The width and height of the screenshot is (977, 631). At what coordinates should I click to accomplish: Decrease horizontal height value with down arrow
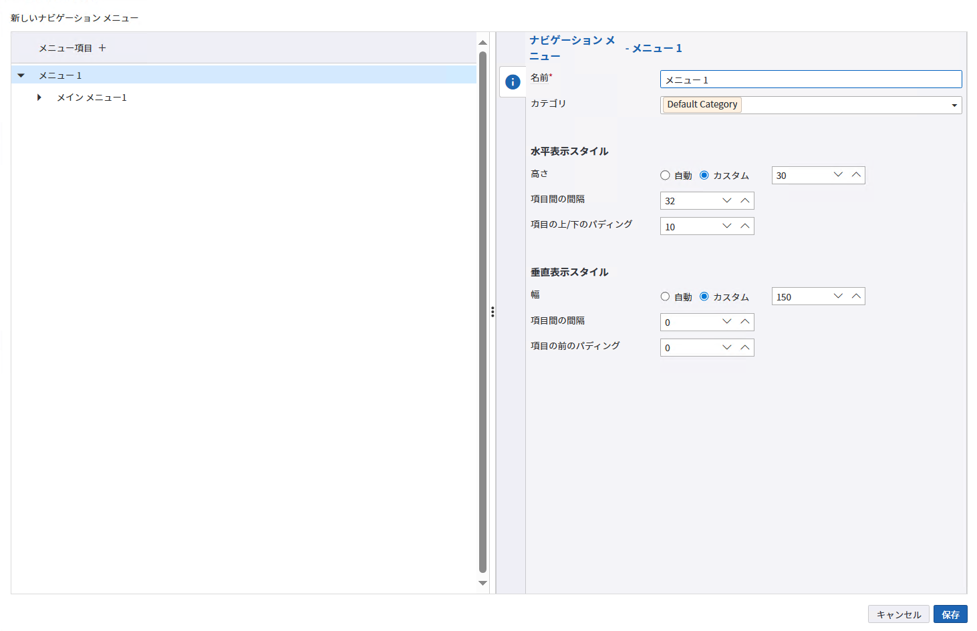tap(838, 175)
